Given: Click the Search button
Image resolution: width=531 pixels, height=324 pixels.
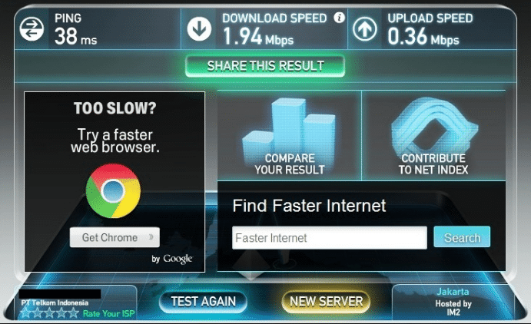Looking at the screenshot, I should [462, 238].
